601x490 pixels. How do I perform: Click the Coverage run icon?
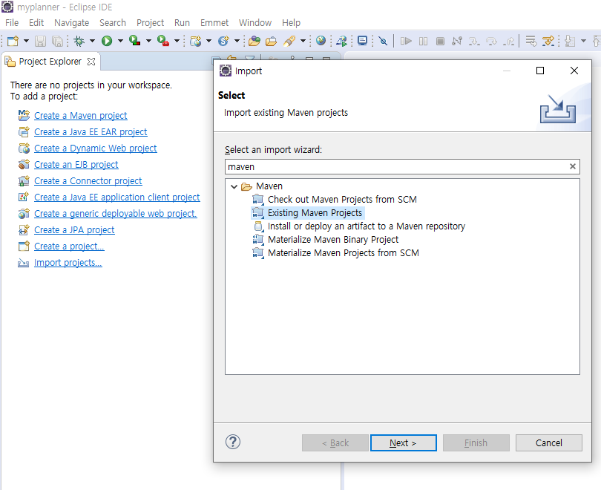pyautogui.click(x=135, y=41)
